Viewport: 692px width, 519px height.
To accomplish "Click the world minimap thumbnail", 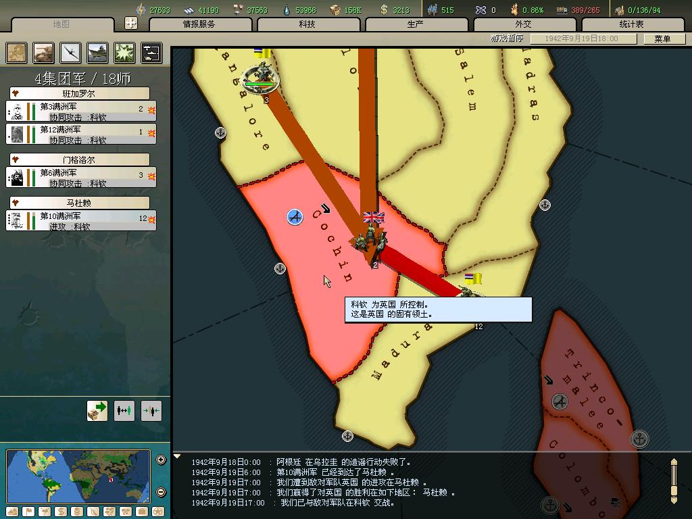I will (x=78, y=476).
